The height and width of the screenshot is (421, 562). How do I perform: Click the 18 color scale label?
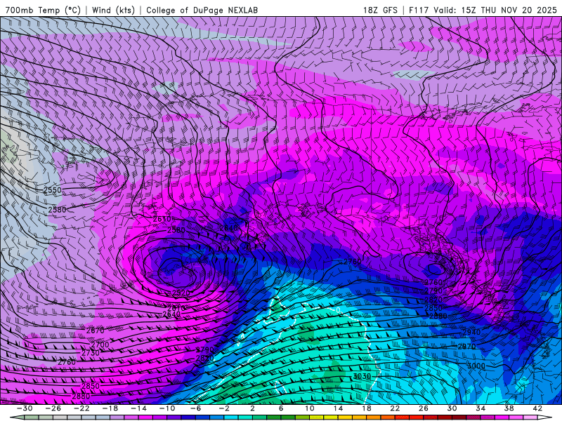pyautogui.click(x=366, y=408)
